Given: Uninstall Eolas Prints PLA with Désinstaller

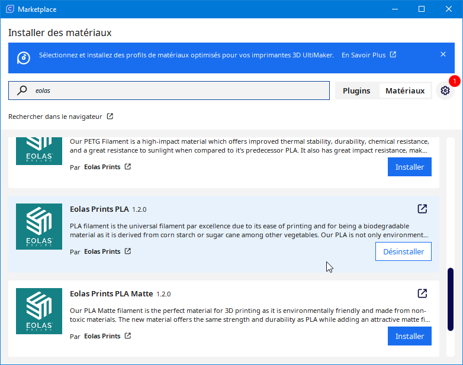Looking at the screenshot, I should pos(403,251).
